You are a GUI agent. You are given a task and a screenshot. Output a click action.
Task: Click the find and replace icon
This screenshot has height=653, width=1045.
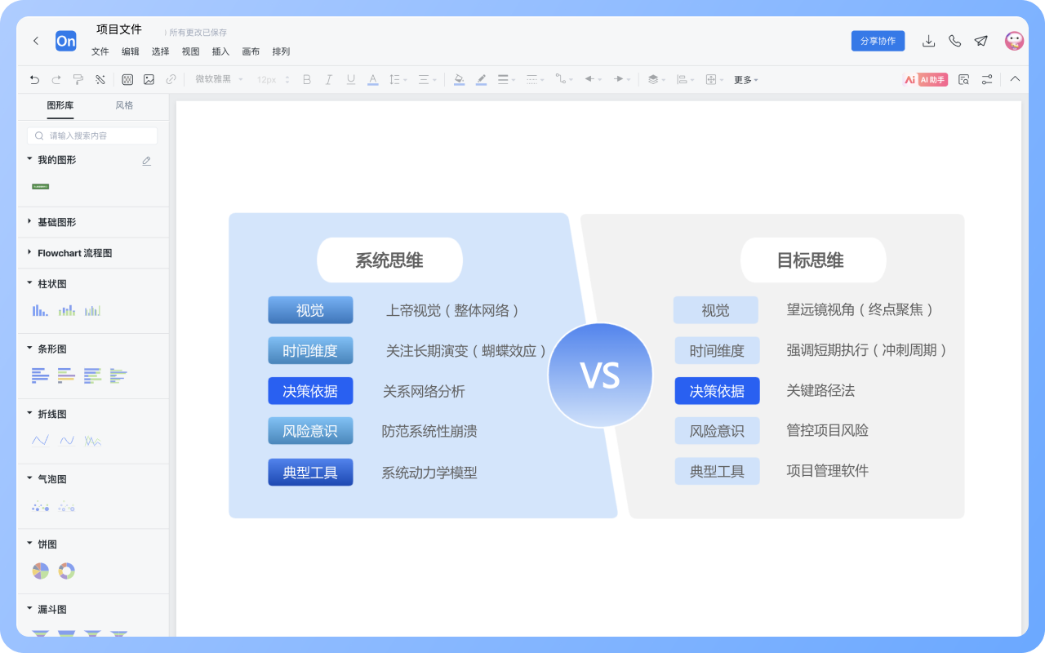pyautogui.click(x=963, y=79)
